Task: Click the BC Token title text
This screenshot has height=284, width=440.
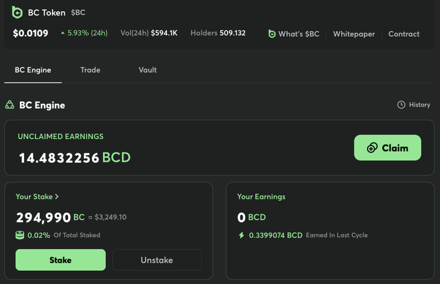Action: pos(47,13)
